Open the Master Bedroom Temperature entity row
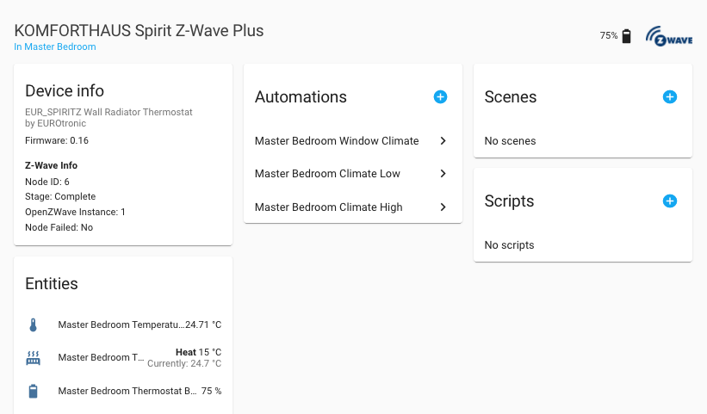Image resolution: width=707 pixels, height=414 pixels. click(x=121, y=325)
